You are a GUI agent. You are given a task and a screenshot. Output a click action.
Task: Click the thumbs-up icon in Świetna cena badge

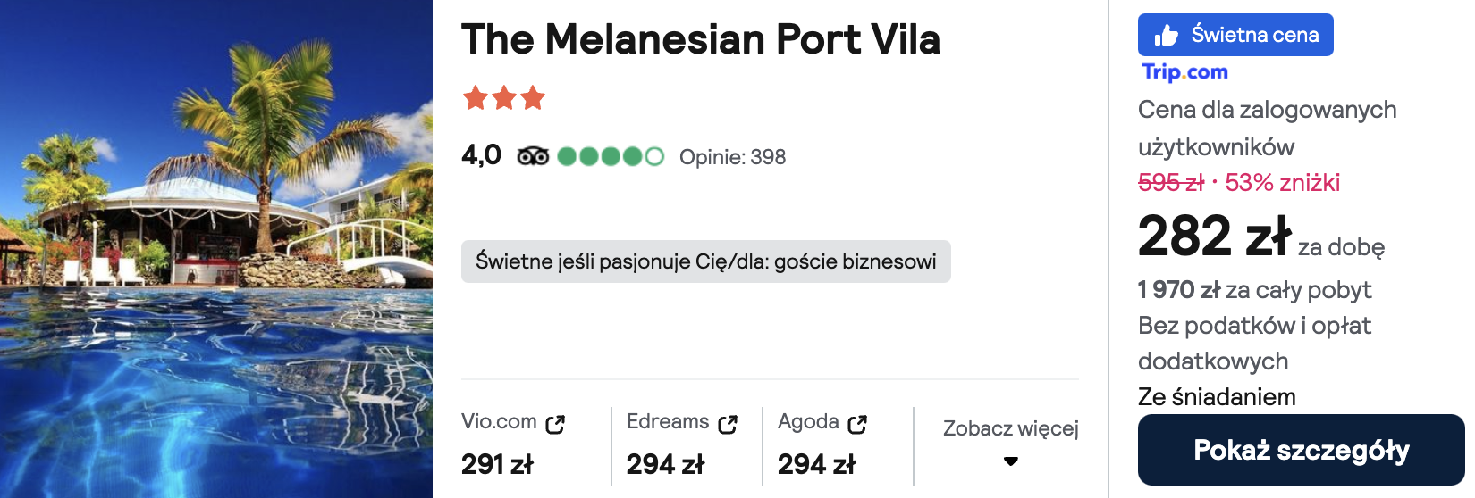(x=1166, y=36)
